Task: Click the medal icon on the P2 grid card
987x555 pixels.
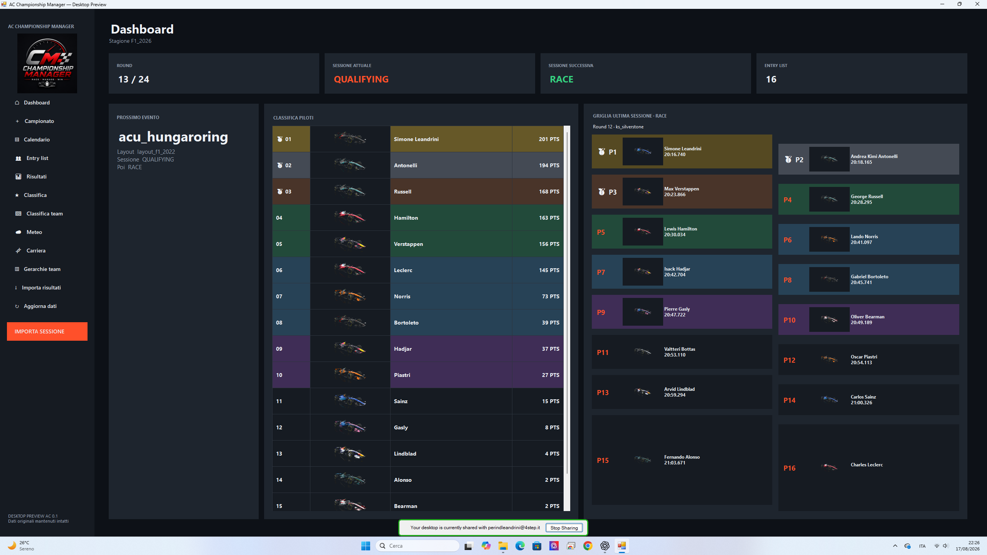Action: tap(788, 160)
